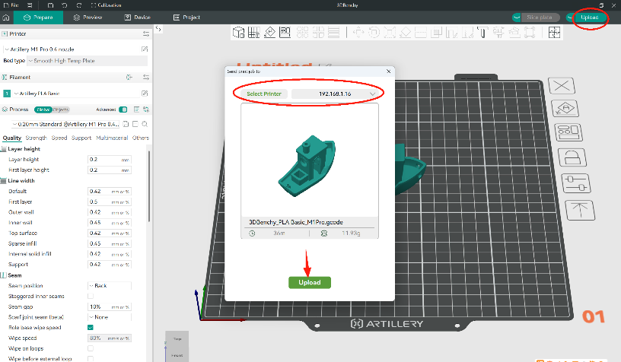Switch Process scope to Global
This screenshot has height=362, width=621.
(x=43, y=110)
